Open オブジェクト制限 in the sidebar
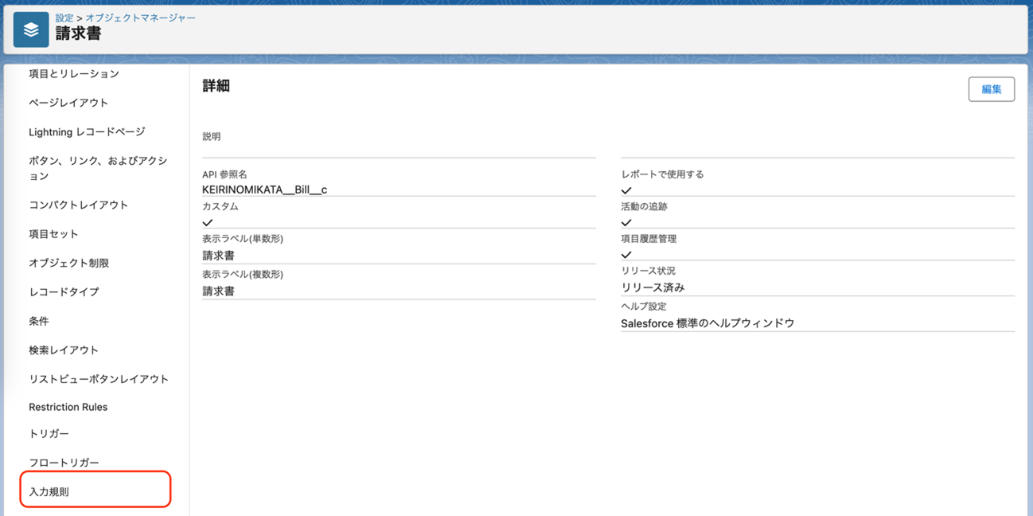 pos(68,263)
